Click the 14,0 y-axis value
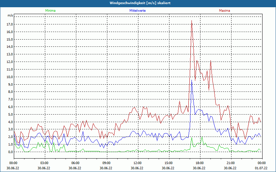The height and width of the screenshot is (172, 276). coord(10,47)
